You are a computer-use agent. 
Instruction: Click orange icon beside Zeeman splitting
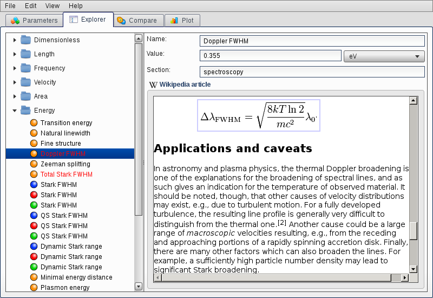[34, 164]
